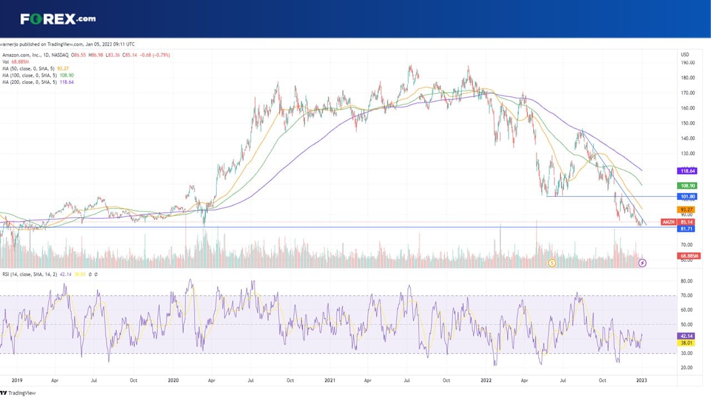Click the blue 101.80 horizontal line label
711x400 pixels.
(x=687, y=197)
